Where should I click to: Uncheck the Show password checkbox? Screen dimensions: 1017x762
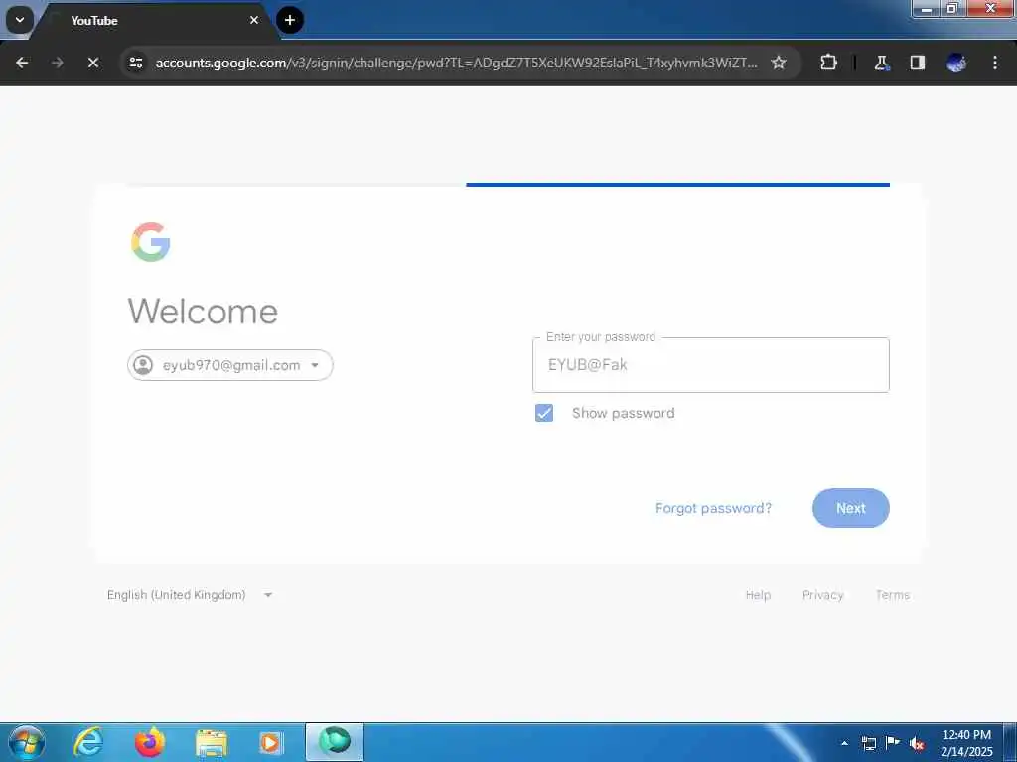(x=544, y=413)
